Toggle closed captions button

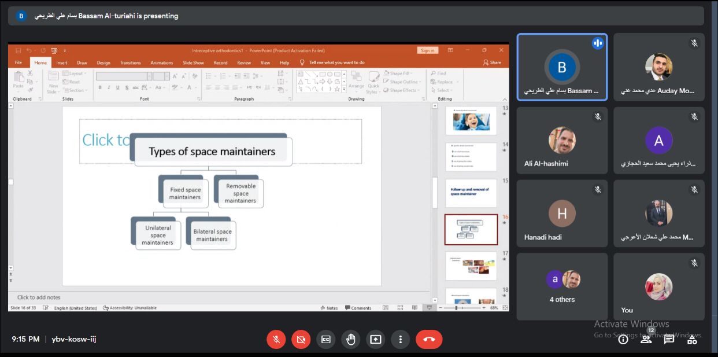click(326, 340)
